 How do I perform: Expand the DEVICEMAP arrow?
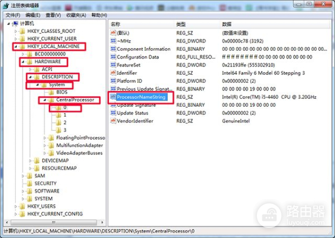(30, 160)
